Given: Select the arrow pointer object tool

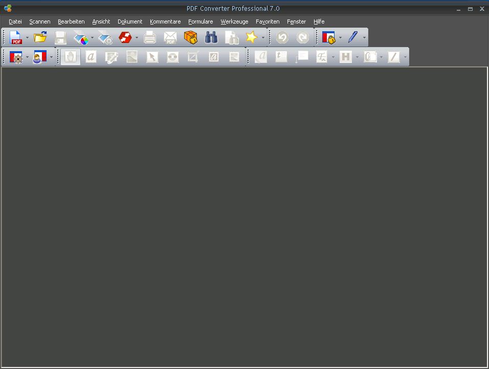Looking at the screenshot, I should click(152, 57).
